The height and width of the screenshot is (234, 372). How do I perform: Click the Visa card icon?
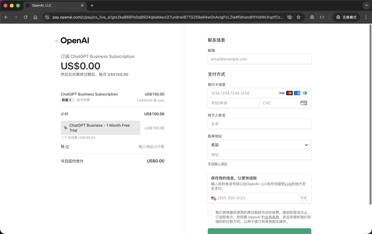click(x=282, y=93)
